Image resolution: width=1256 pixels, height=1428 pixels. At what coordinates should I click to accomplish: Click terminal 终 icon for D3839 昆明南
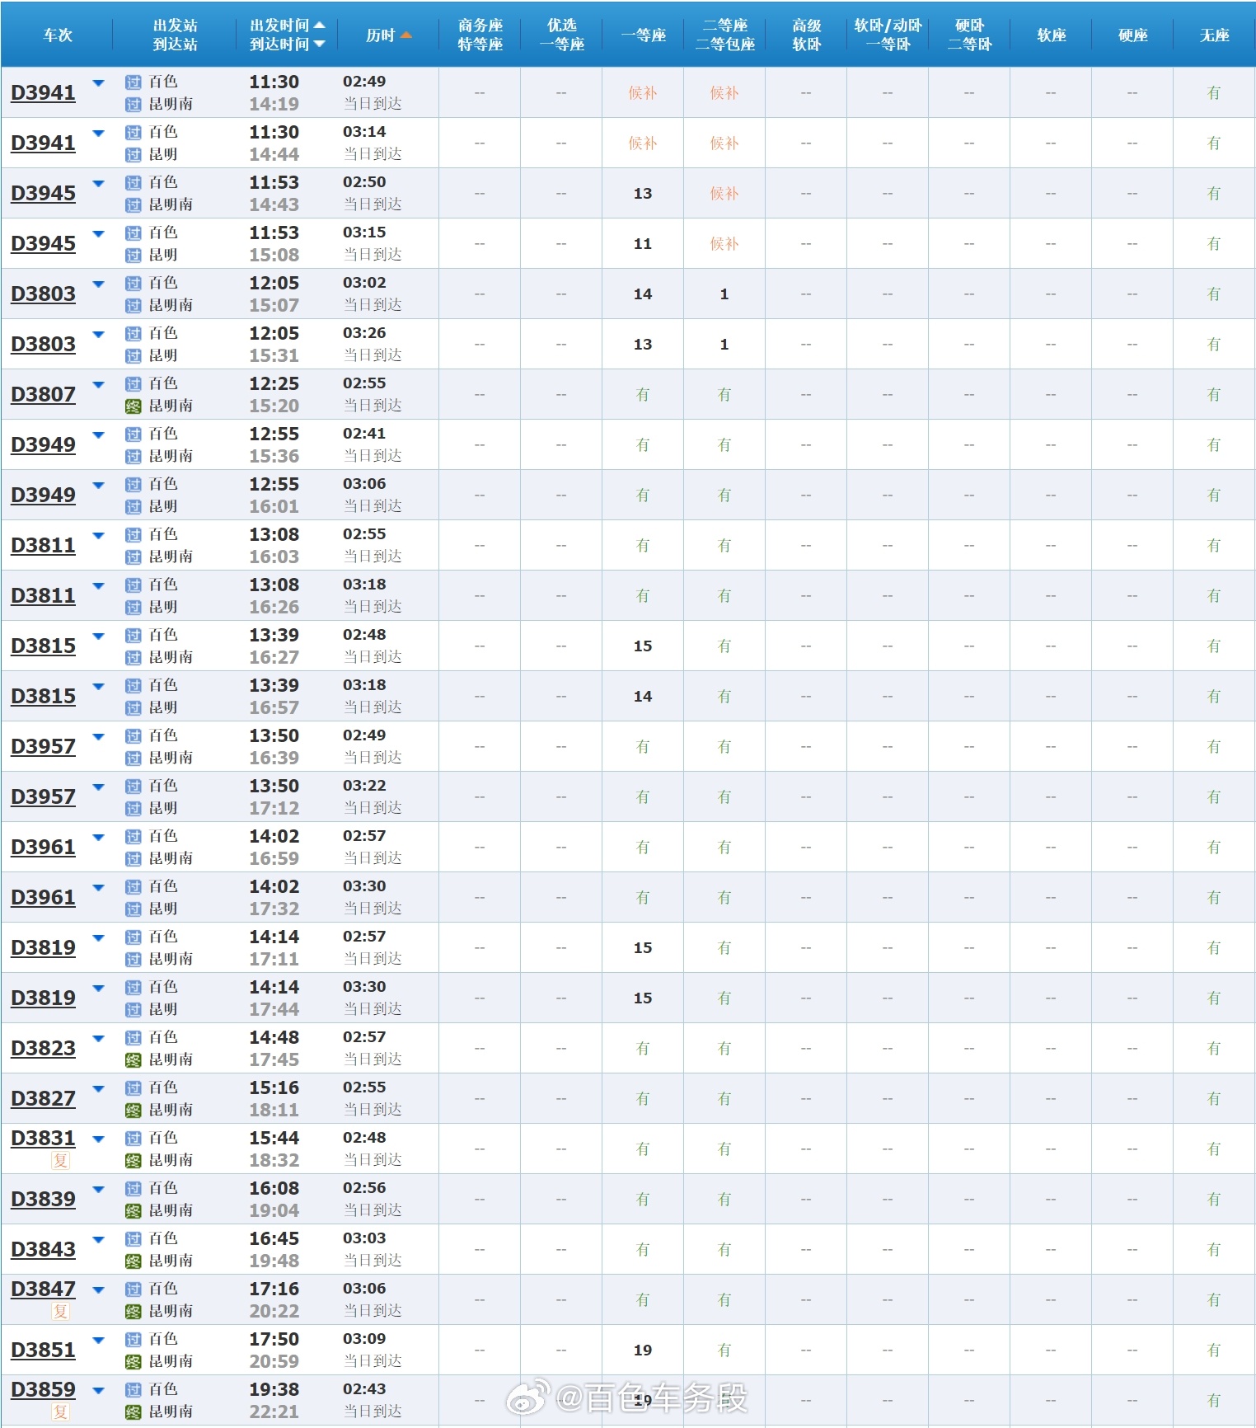[x=134, y=1211]
